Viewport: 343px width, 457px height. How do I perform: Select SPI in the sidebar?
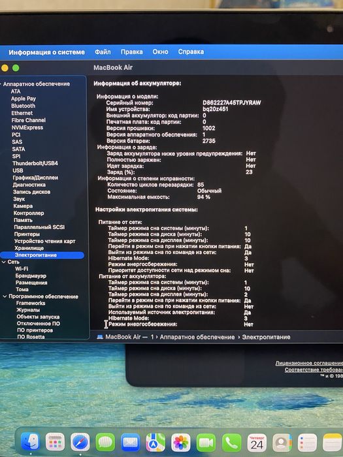(16, 156)
